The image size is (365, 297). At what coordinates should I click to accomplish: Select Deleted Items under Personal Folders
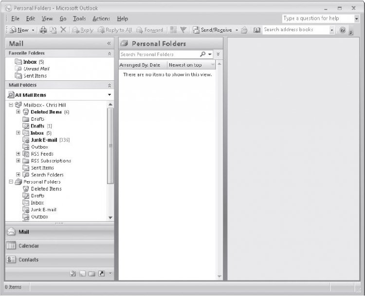tap(42, 189)
